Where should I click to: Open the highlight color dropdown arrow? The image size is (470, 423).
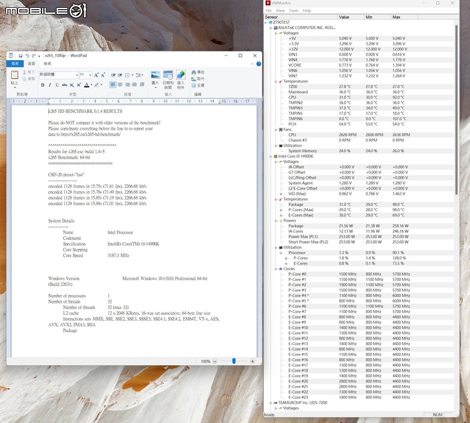click(x=101, y=85)
